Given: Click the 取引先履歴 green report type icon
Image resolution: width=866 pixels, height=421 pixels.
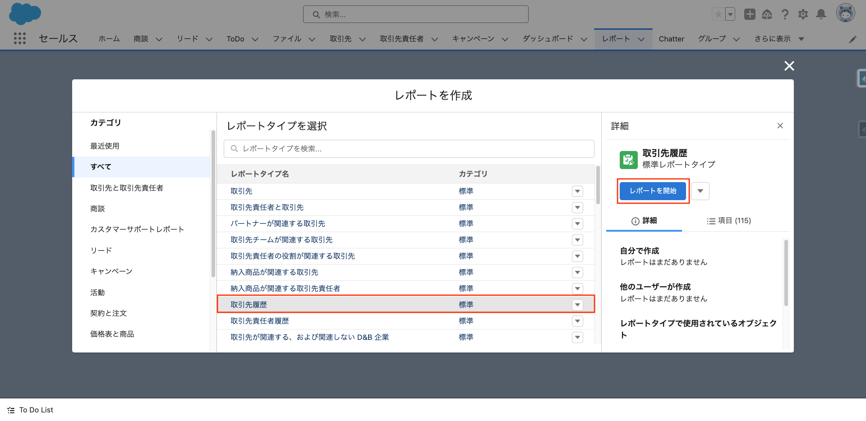Looking at the screenshot, I should (x=628, y=159).
